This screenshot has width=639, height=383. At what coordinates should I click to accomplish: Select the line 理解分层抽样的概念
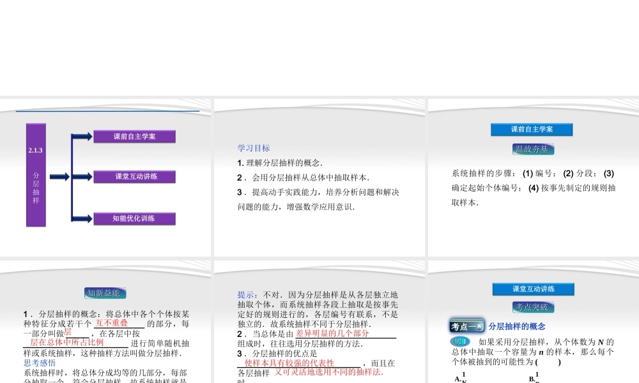tap(280, 163)
